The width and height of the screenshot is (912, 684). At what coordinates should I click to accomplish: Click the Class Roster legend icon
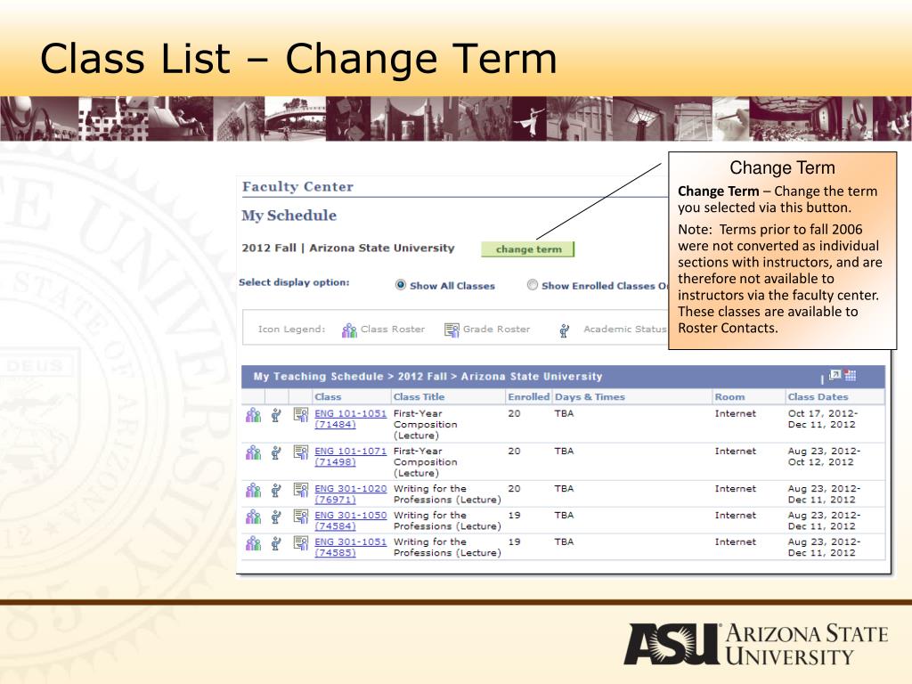[349, 330]
